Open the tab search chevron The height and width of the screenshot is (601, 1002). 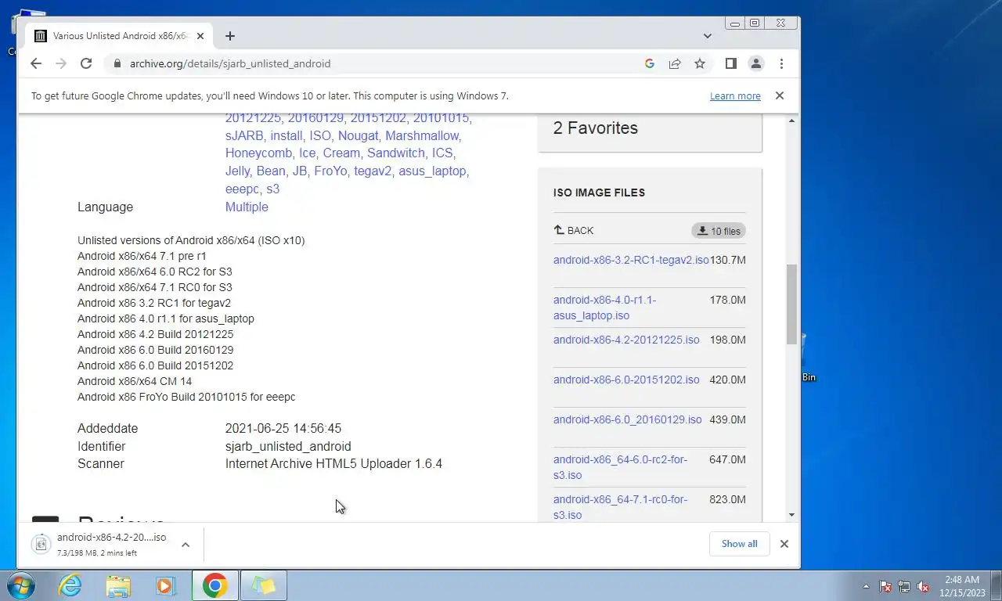click(x=708, y=36)
